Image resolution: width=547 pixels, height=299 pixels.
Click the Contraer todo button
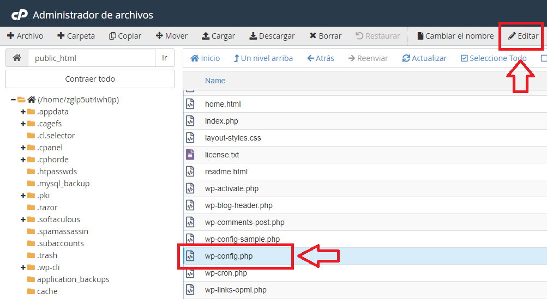[90, 79]
